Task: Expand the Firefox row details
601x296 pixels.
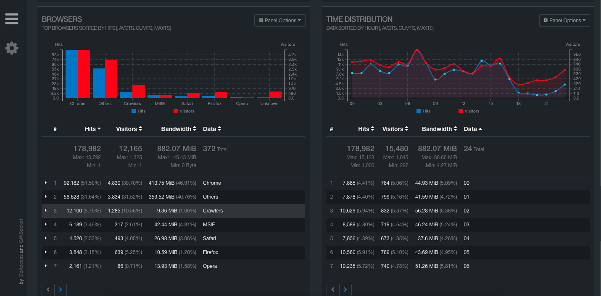Action: tap(46, 252)
